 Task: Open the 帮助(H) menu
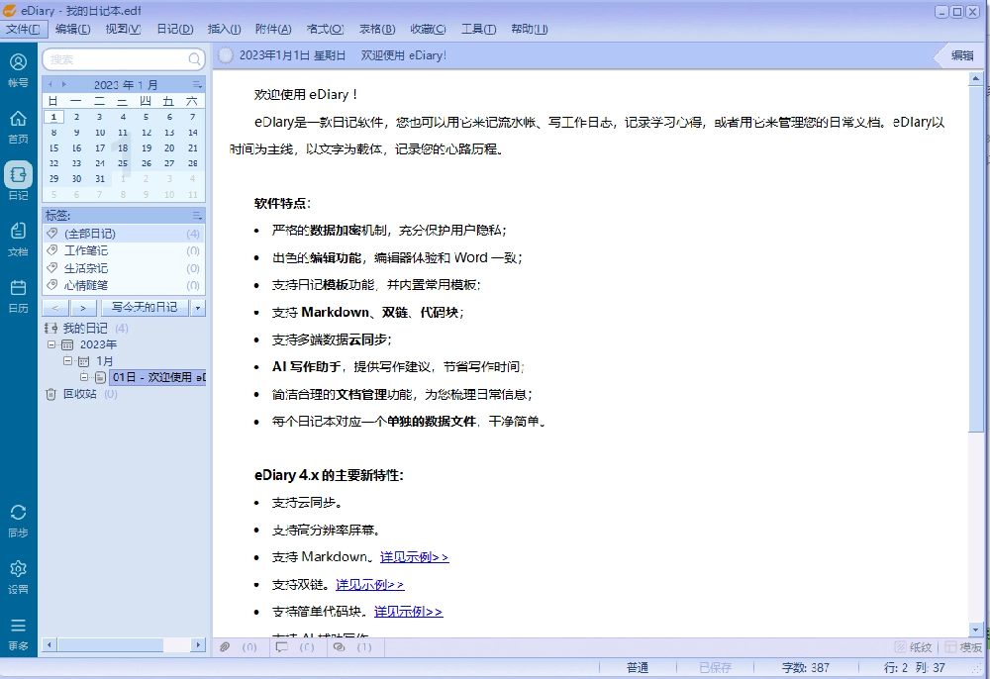529,29
